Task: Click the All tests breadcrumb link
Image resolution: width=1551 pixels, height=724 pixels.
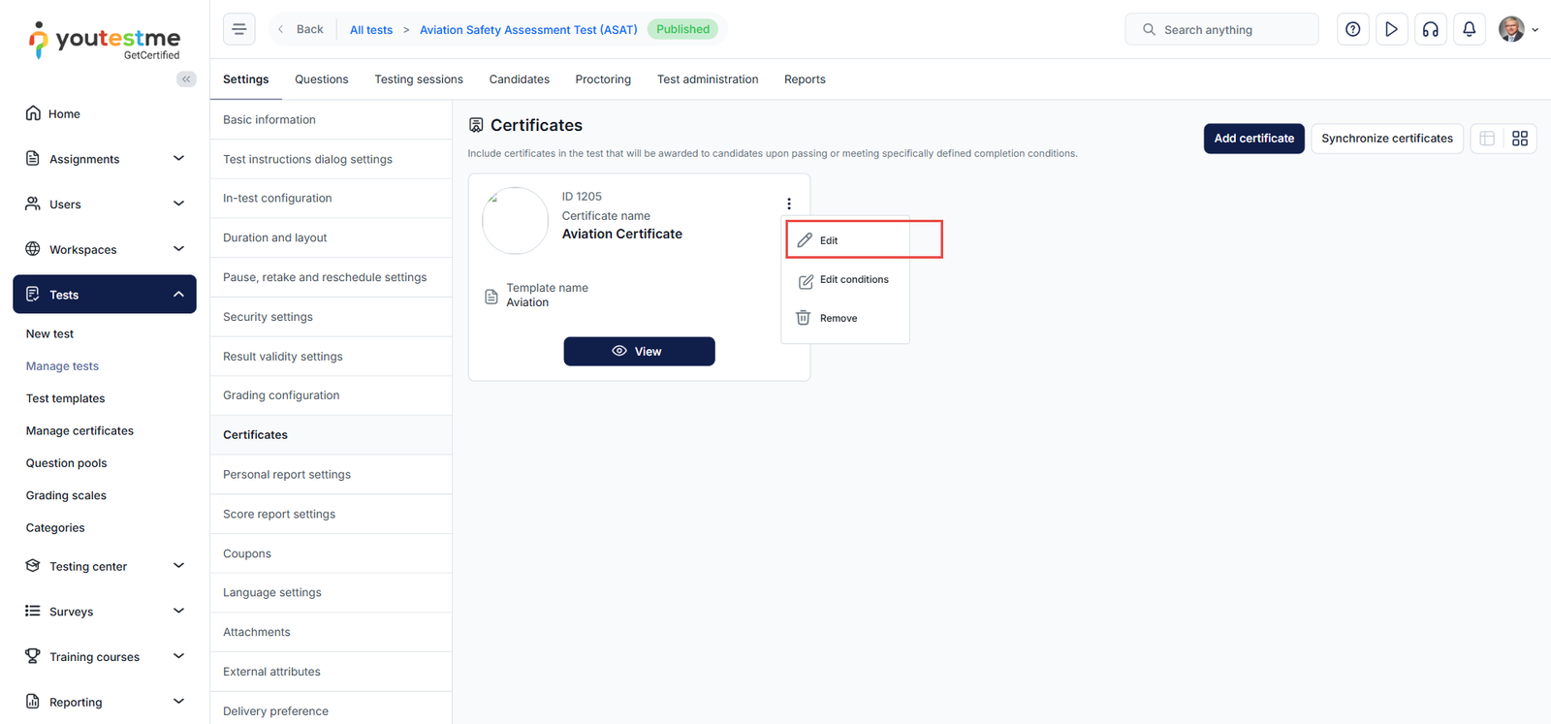Action: tap(371, 30)
